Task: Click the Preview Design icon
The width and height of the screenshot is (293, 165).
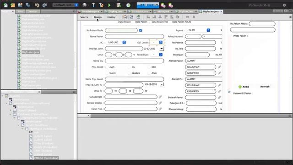Action: (138, 17)
